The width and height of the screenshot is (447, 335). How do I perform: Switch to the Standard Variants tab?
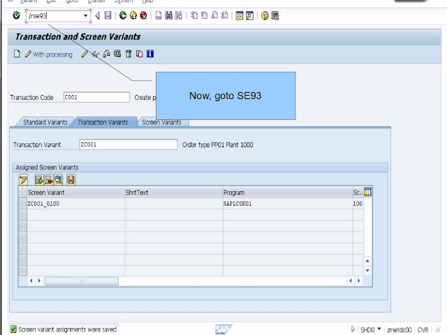click(45, 122)
